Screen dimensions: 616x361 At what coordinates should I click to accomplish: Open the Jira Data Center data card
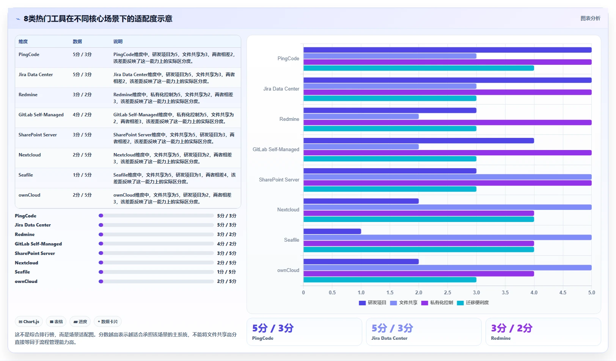pos(424,332)
